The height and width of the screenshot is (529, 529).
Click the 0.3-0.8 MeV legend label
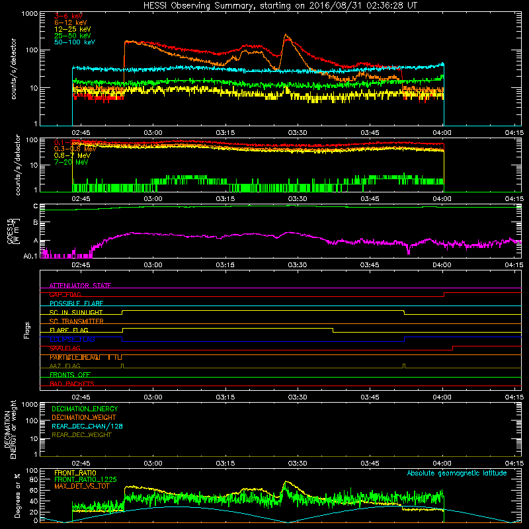75,149
